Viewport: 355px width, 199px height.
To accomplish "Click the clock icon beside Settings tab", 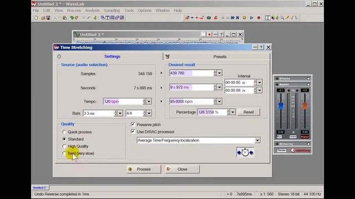I will (59, 56).
